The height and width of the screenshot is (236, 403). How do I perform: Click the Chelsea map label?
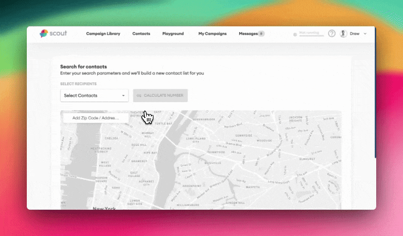pos(112,138)
